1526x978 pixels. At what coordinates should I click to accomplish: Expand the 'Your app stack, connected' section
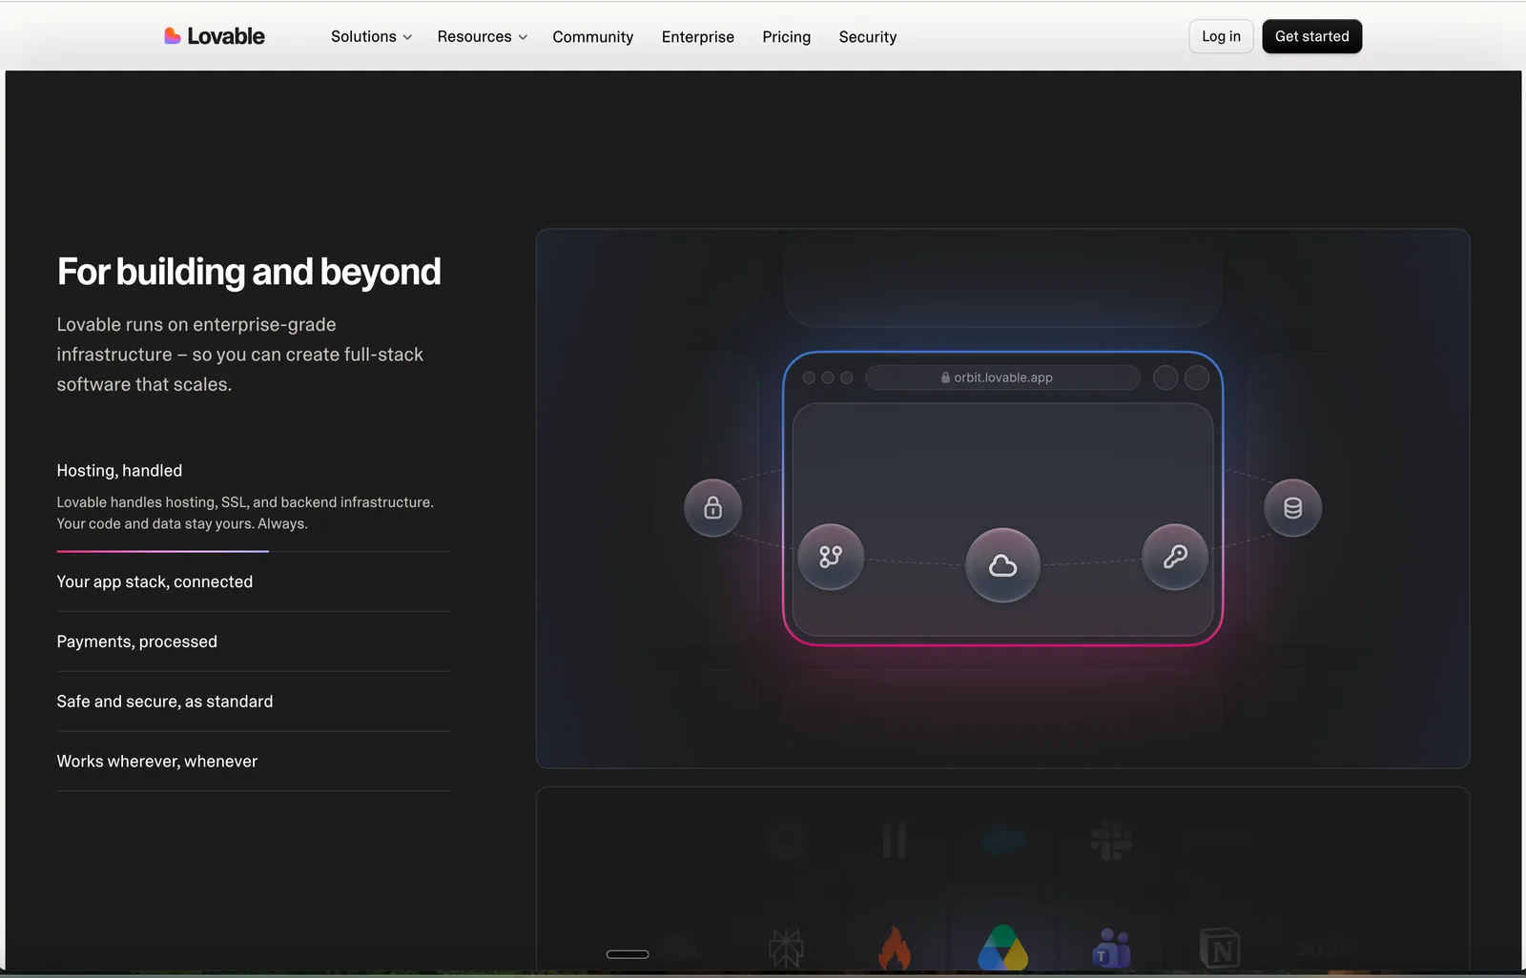(253, 581)
